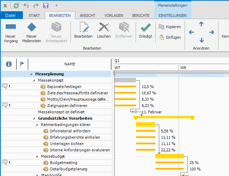The image size is (229, 176).
Task: Click the Q1 quarter header
Action: tap(117, 61)
